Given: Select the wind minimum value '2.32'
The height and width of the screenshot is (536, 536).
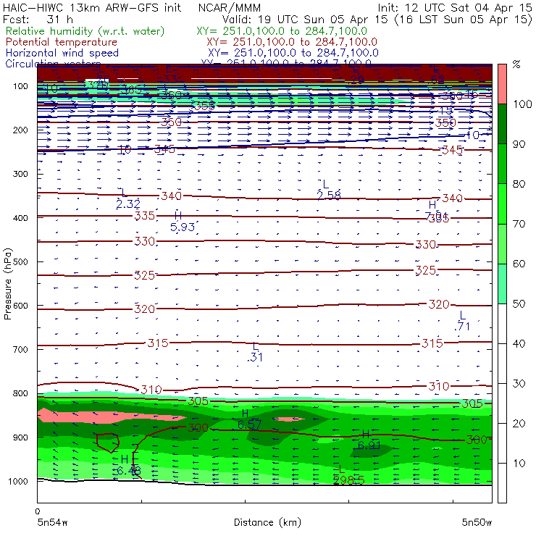Looking at the screenshot, I should (x=128, y=204).
